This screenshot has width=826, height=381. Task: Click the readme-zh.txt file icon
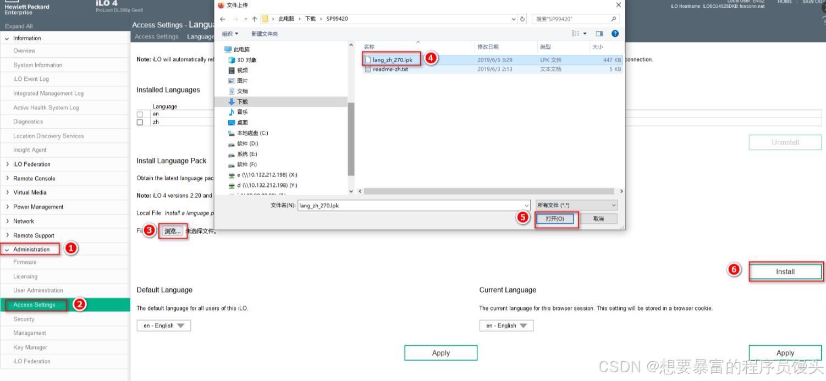click(368, 69)
